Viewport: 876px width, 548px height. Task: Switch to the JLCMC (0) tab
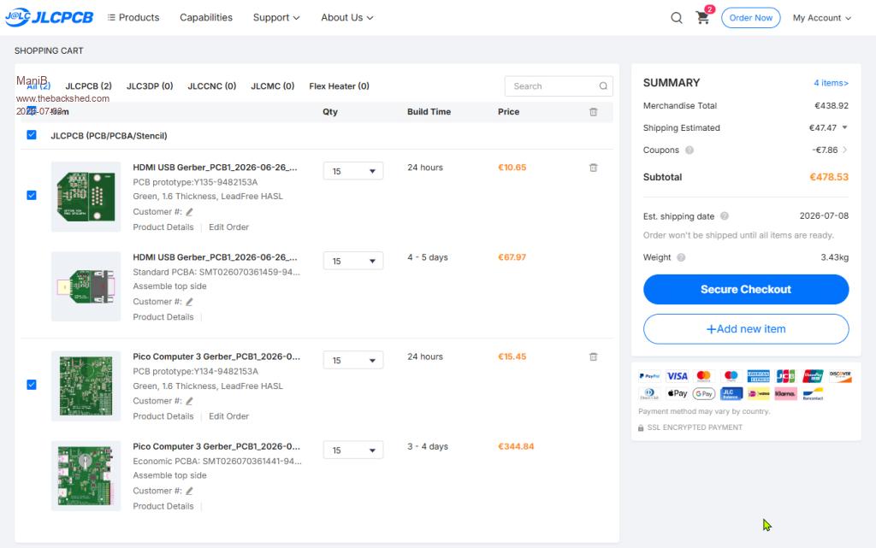[273, 86]
